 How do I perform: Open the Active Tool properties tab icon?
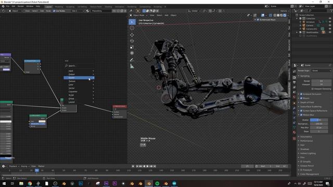(294, 72)
